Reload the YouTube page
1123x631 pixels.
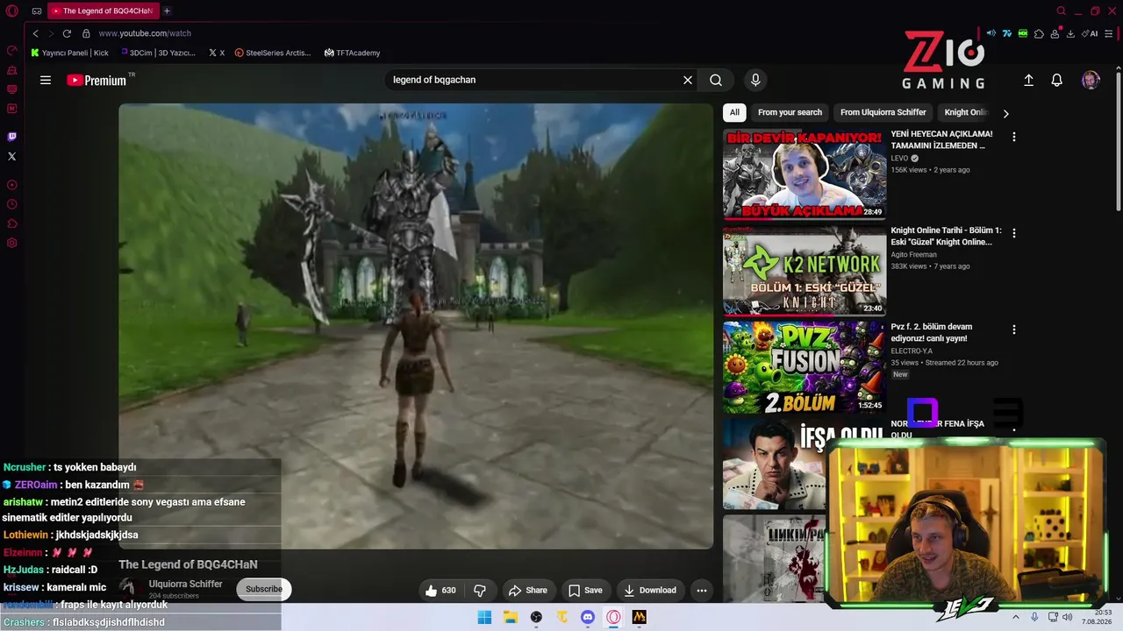tap(67, 33)
